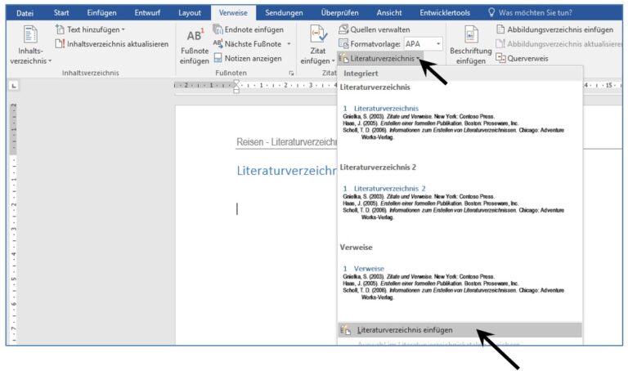Screen dimensions: 628x371
Task: Open the Überprüfen tab
Action: [x=339, y=13]
